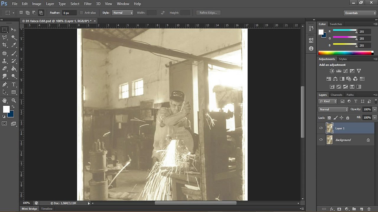The height and width of the screenshot is (212, 378).
Task: Enable the Anti-alias checkbox
Action: point(82,13)
